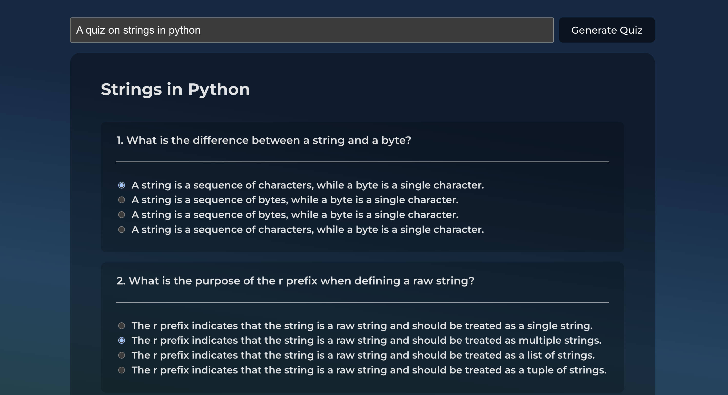
Task: Click the last answer text of question 1
Action: pos(308,230)
